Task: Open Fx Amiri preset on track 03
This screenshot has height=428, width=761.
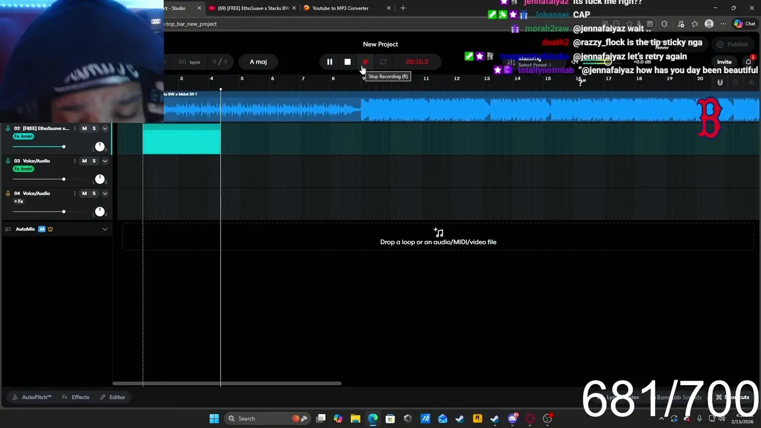Action: 23,169
